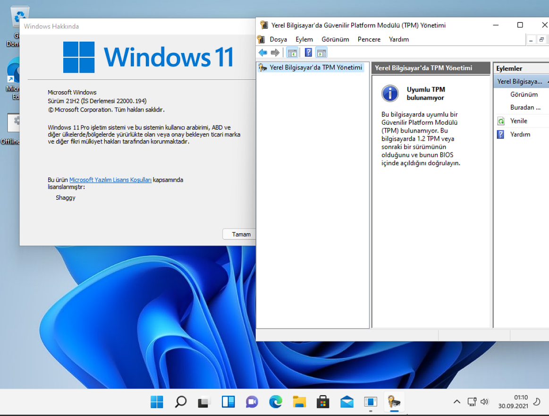Image resolution: width=549 pixels, height=416 pixels.
Task: Open Microsoft Yazılım Lisans Koşulları link
Action: pos(110,179)
